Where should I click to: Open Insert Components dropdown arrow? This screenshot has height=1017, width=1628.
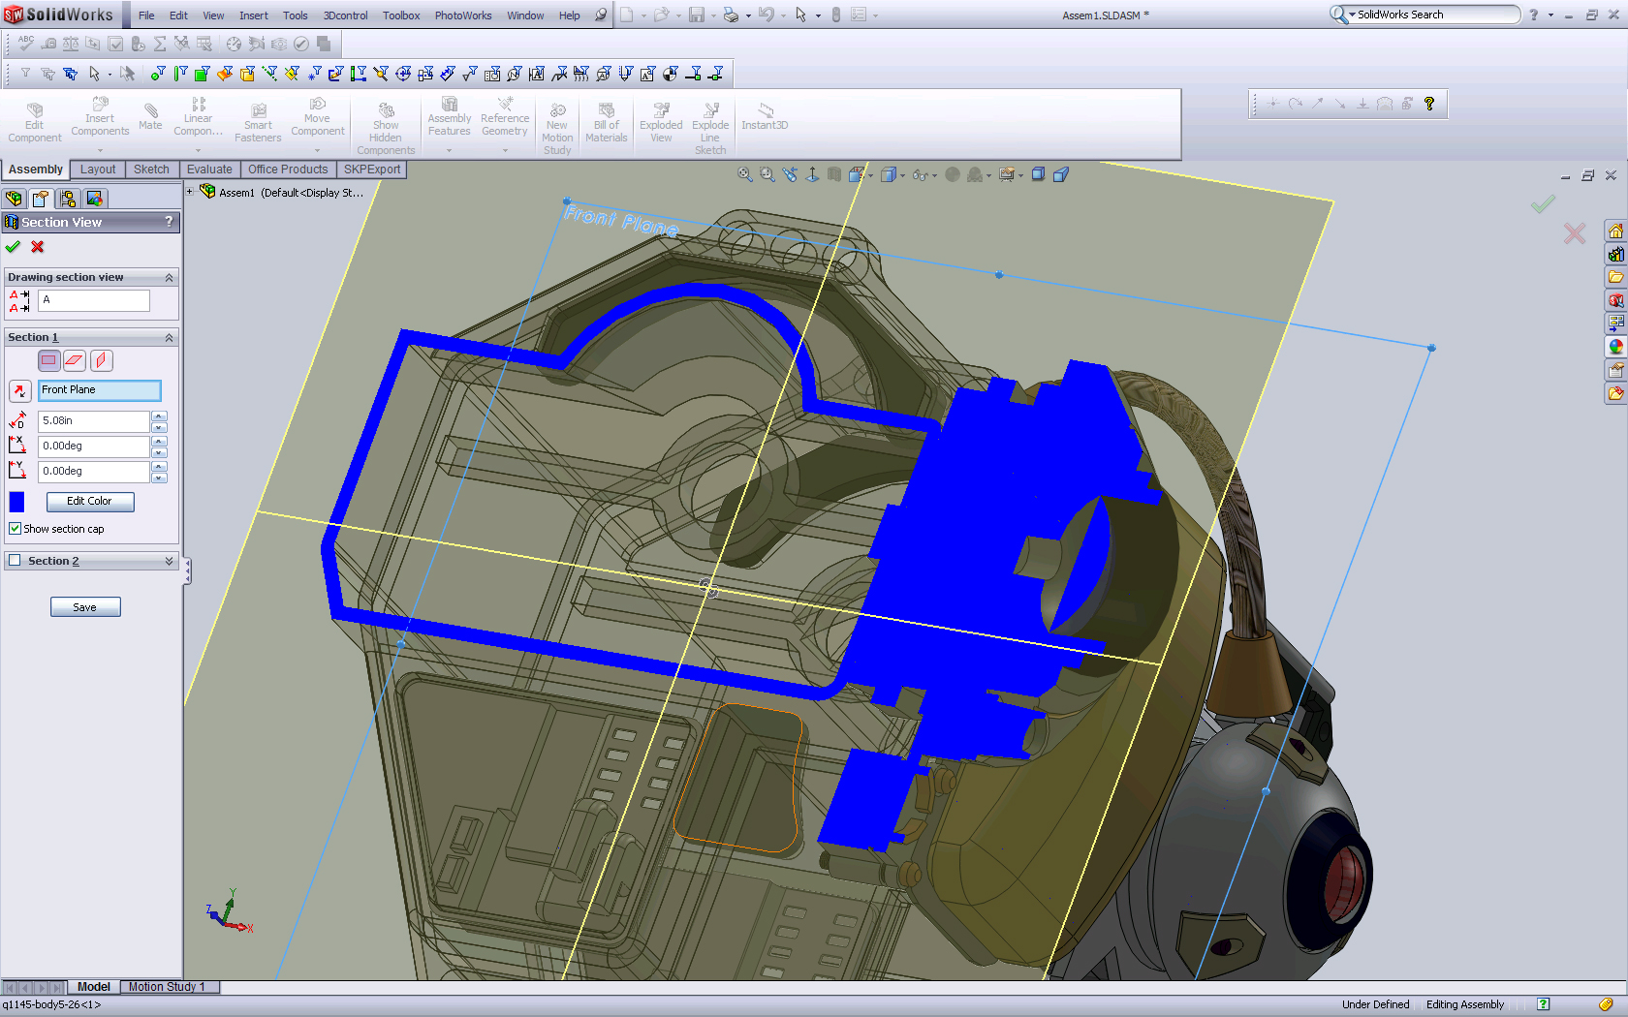tap(100, 150)
